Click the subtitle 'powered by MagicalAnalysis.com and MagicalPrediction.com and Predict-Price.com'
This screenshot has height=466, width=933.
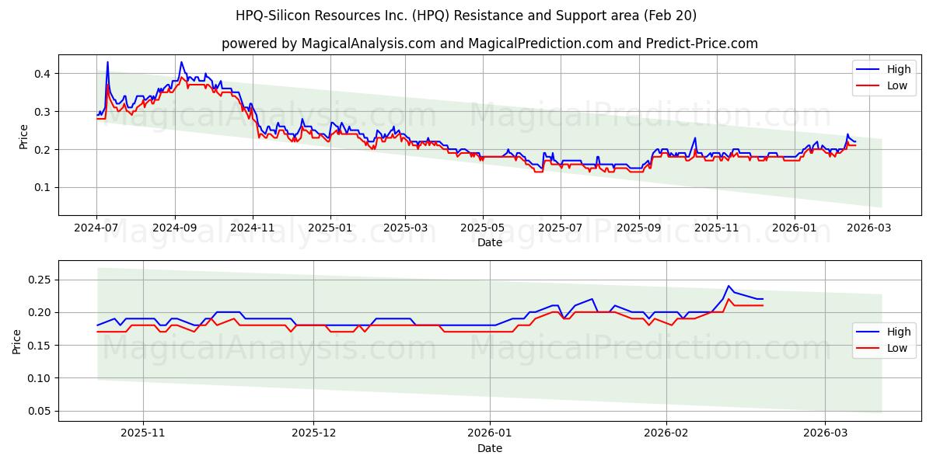(490, 43)
